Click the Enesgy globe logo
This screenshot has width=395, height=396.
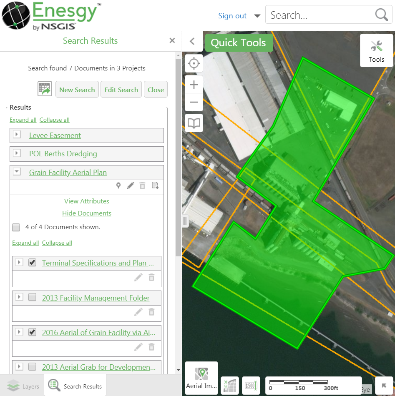(16, 16)
